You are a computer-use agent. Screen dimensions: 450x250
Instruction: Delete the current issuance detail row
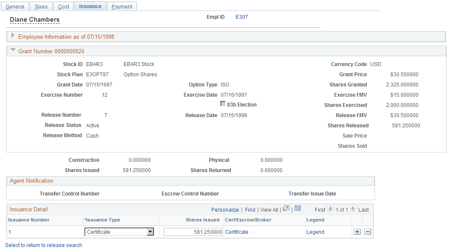coord(367,232)
